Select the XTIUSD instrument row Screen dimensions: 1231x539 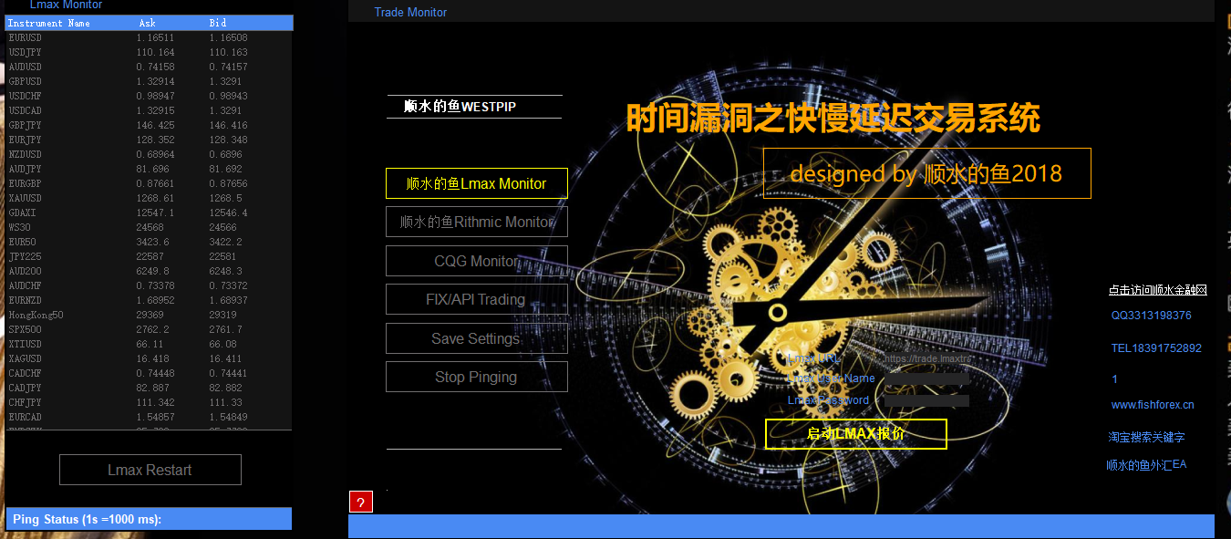pyautogui.click(x=149, y=344)
